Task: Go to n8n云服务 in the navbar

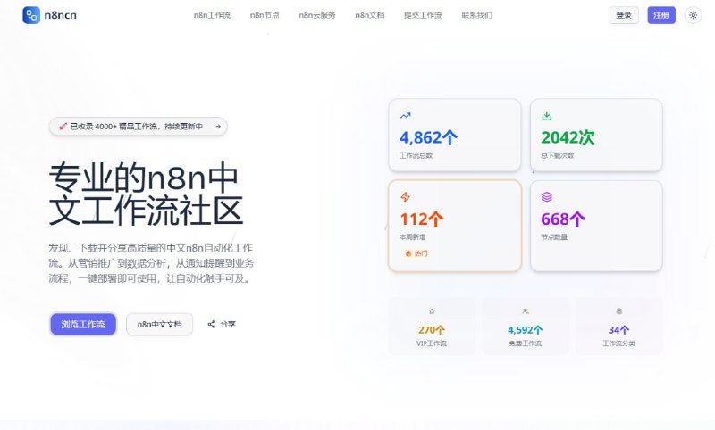Action: point(317,15)
